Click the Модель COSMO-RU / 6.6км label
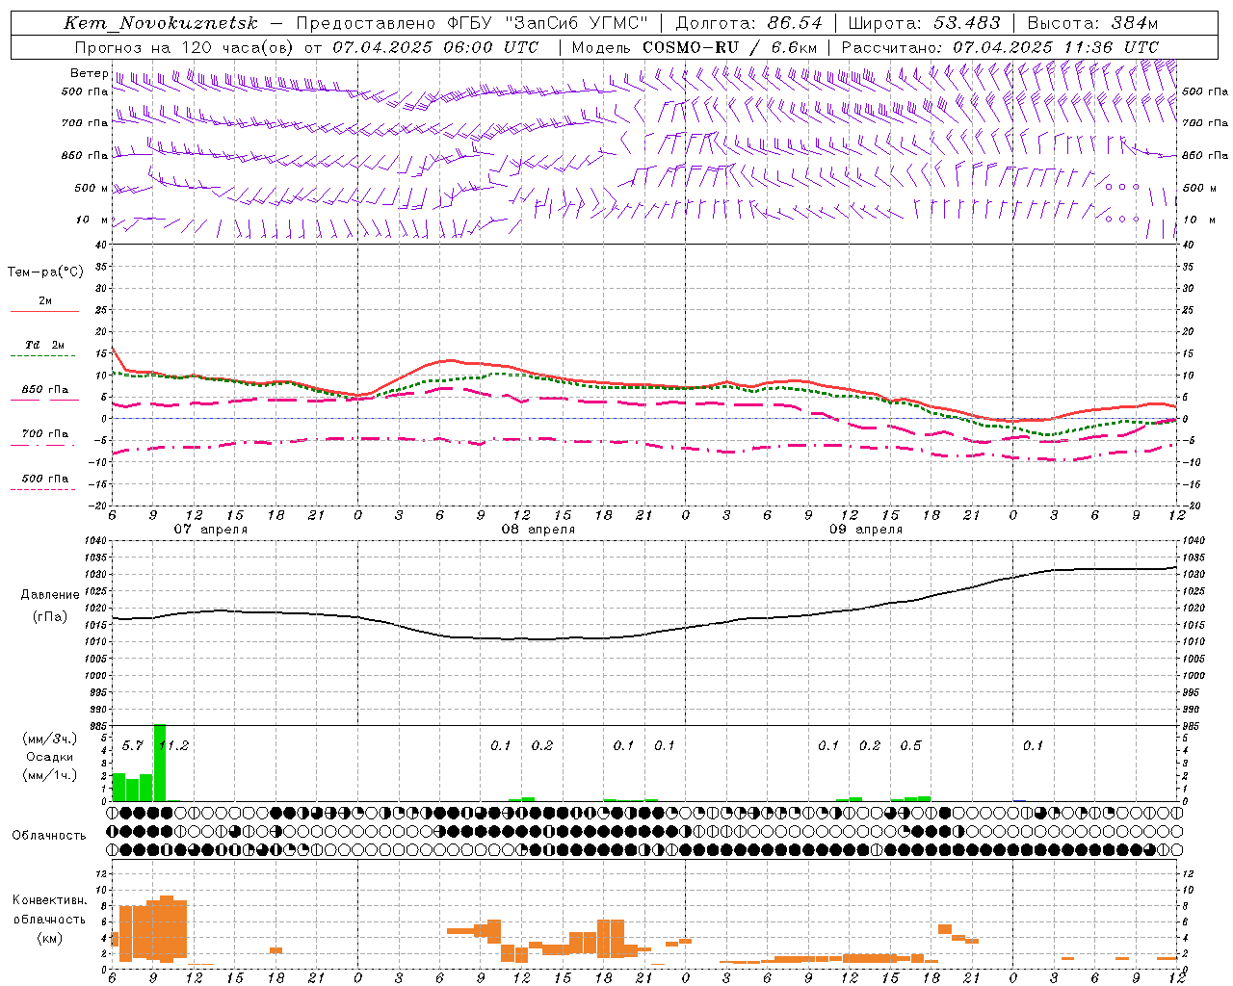 (x=695, y=47)
